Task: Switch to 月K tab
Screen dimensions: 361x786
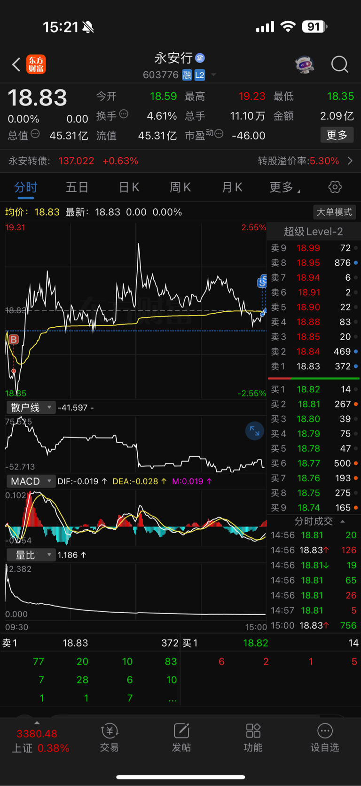Action: [x=232, y=187]
